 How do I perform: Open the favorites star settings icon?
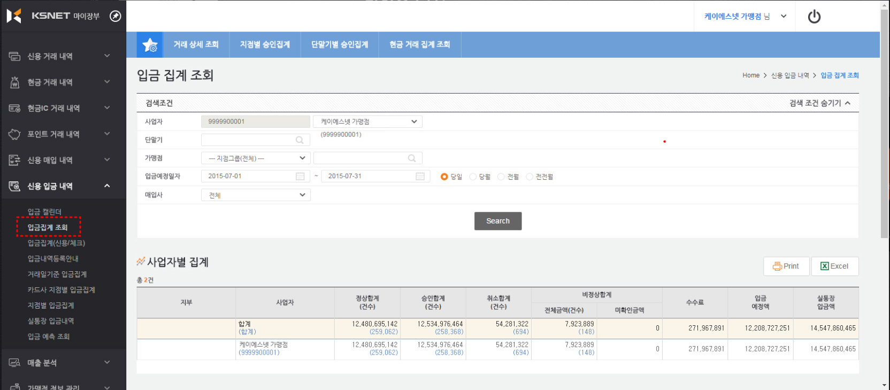point(150,45)
